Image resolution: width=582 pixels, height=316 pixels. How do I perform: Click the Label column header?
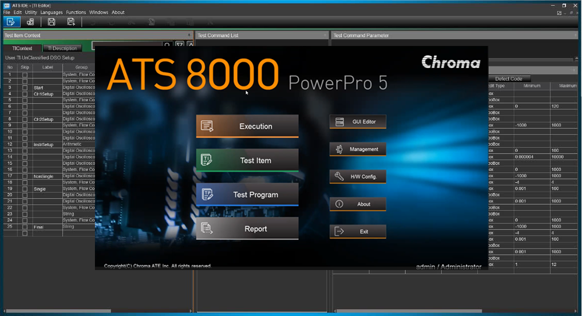tap(47, 67)
